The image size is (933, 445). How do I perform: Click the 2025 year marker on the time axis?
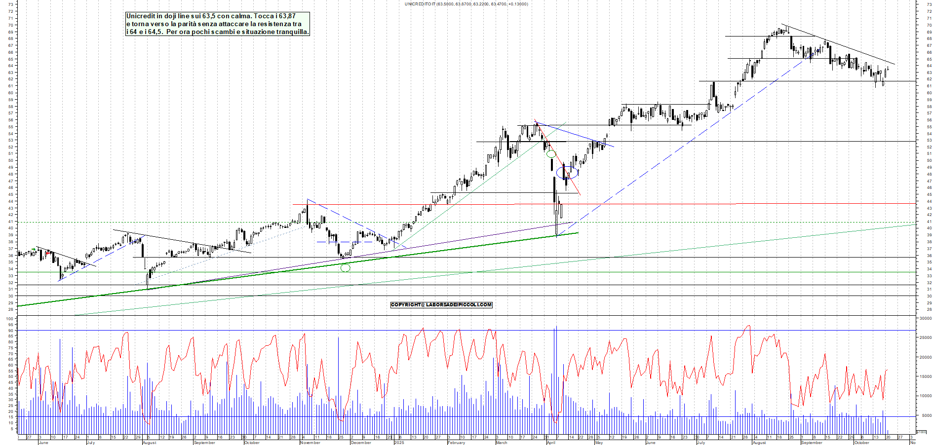(399, 443)
